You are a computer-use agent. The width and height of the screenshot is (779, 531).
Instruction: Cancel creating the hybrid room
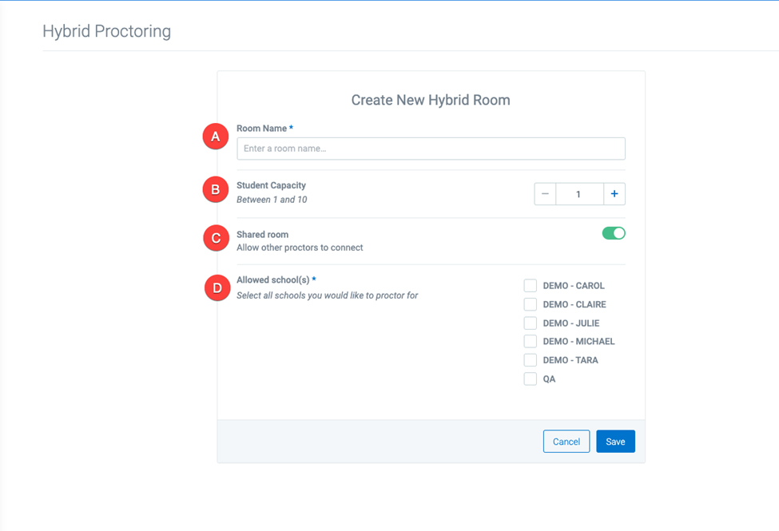click(x=566, y=441)
